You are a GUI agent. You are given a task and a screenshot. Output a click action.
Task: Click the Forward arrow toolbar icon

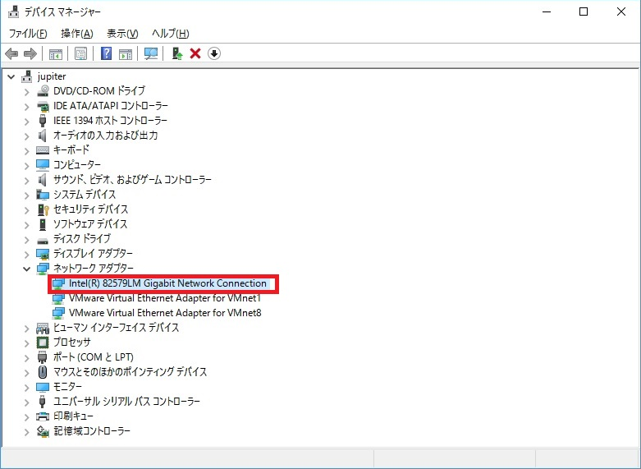(x=30, y=53)
